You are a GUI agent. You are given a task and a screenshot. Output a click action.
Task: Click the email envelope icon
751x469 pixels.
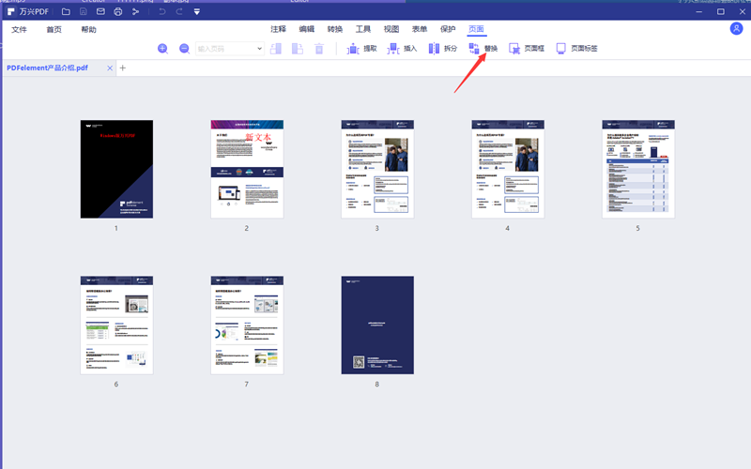click(x=100, y=11)
